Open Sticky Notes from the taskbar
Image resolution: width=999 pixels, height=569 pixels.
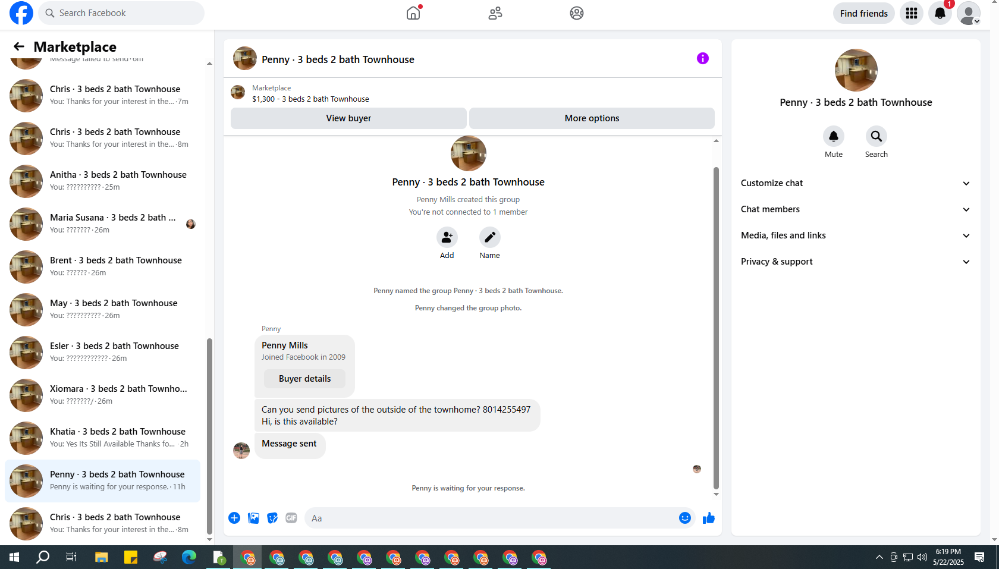pos(131,557)
